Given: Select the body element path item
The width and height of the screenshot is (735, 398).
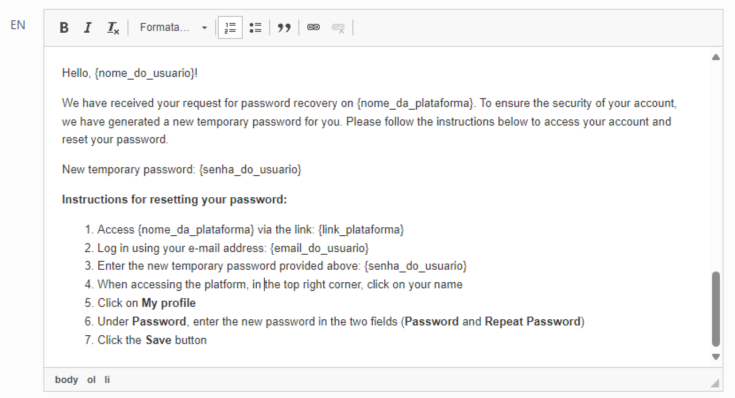Looking at the screenshot, I should pyautogui.click(x=66, y=379).
